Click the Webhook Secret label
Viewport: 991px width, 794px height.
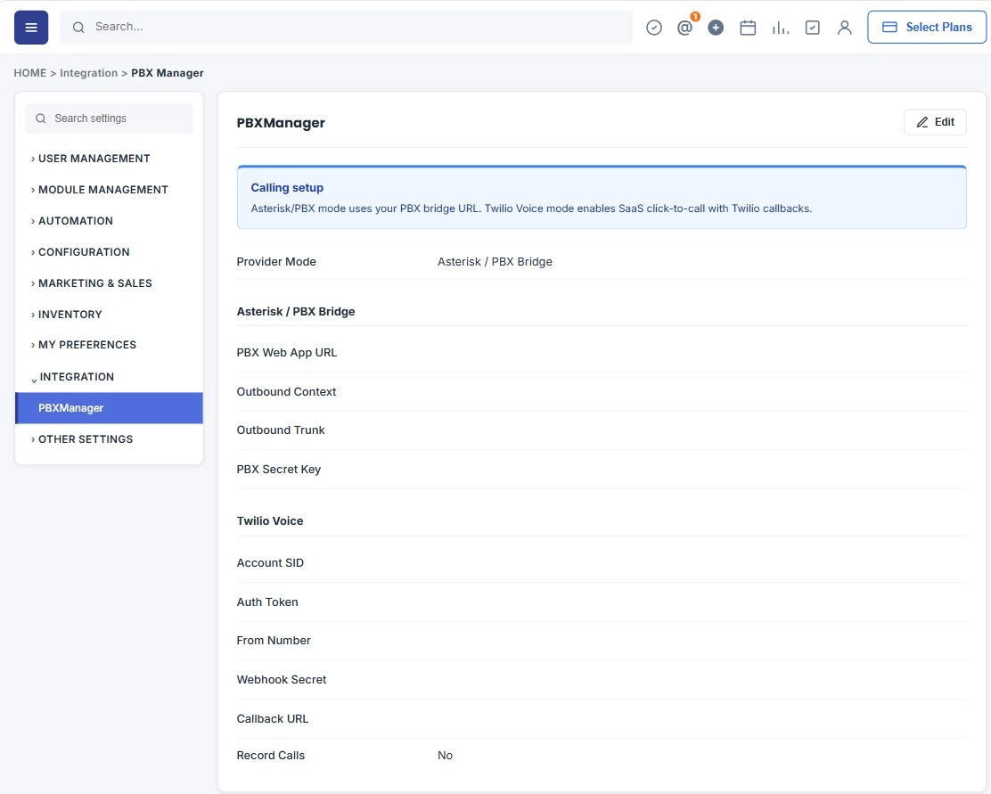282,680
